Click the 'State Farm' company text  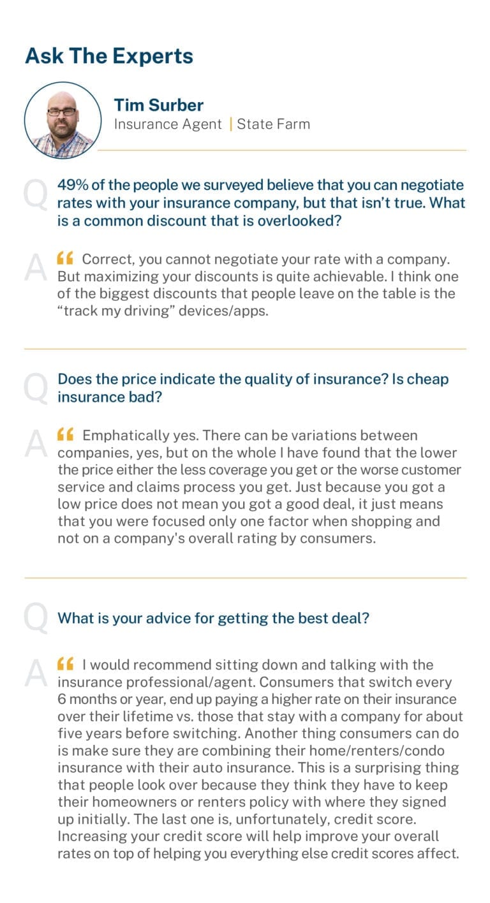(x=274, y=124)
